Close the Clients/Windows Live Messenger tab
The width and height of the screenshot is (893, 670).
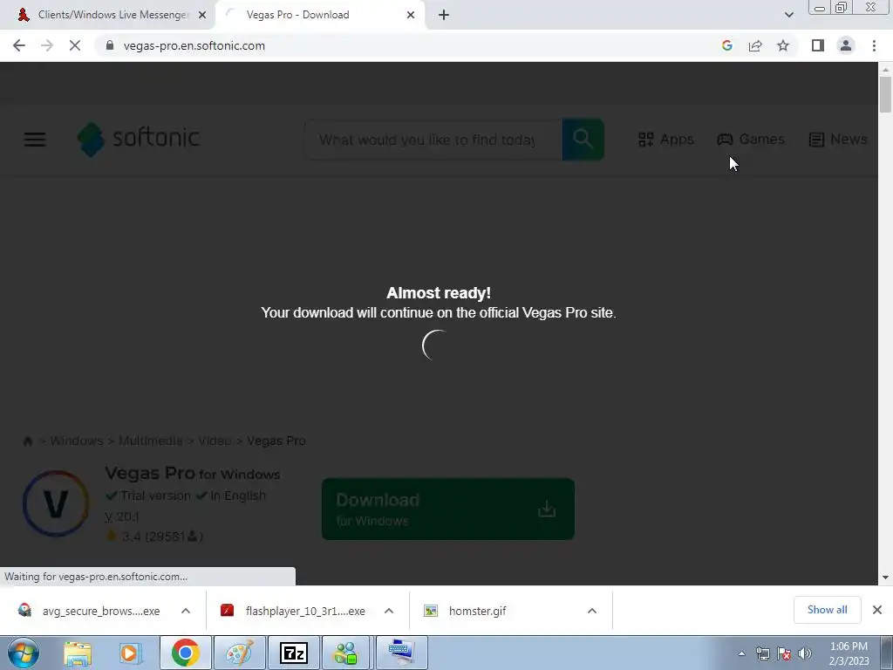tap(202, 15)
